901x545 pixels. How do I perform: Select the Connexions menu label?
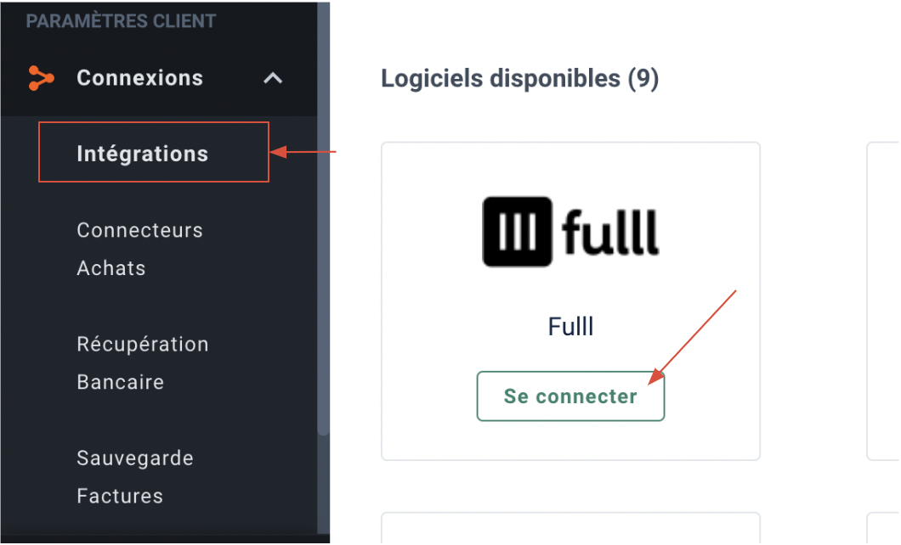[139, 78]
